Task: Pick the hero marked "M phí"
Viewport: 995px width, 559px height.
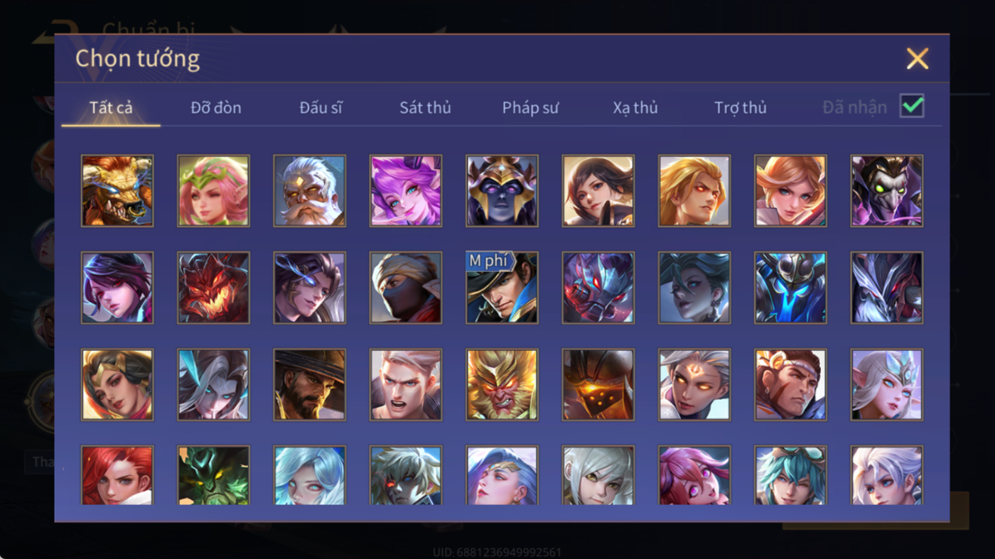Action: (x=502, y=288)
